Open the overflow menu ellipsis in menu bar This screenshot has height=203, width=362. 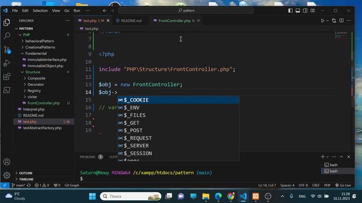[x=88, y=11]
